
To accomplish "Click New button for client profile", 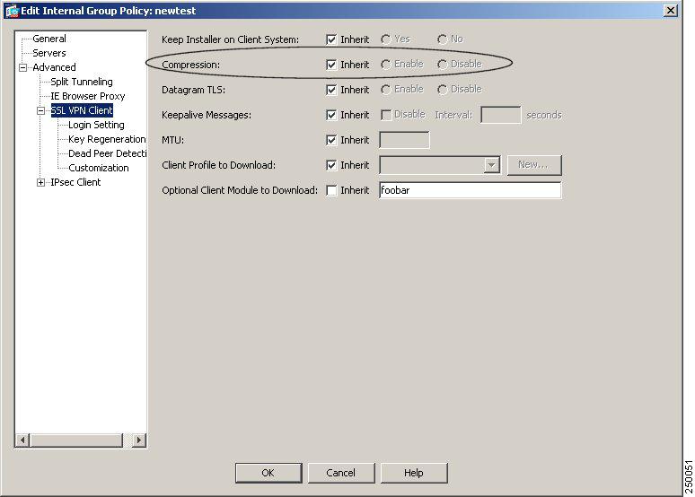I will tap(534, 165).
